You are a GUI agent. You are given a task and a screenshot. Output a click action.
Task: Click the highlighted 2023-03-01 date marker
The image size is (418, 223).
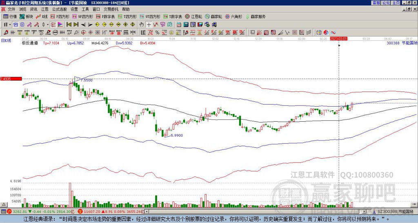click(338, 39)
